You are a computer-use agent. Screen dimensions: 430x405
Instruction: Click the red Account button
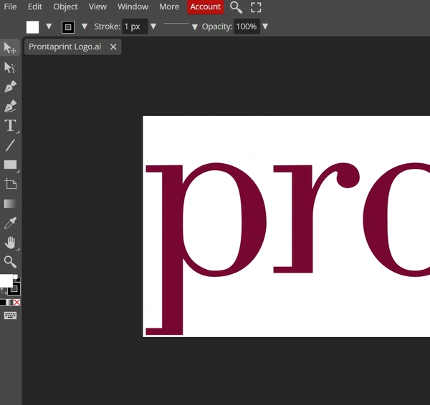[x=206, y=7]
